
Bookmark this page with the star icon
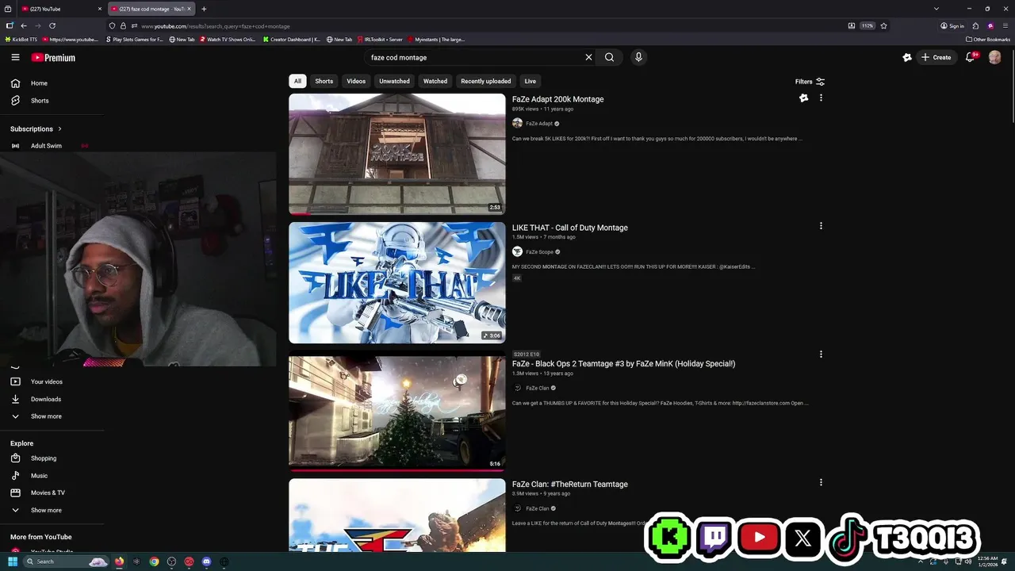coord(883,25)
